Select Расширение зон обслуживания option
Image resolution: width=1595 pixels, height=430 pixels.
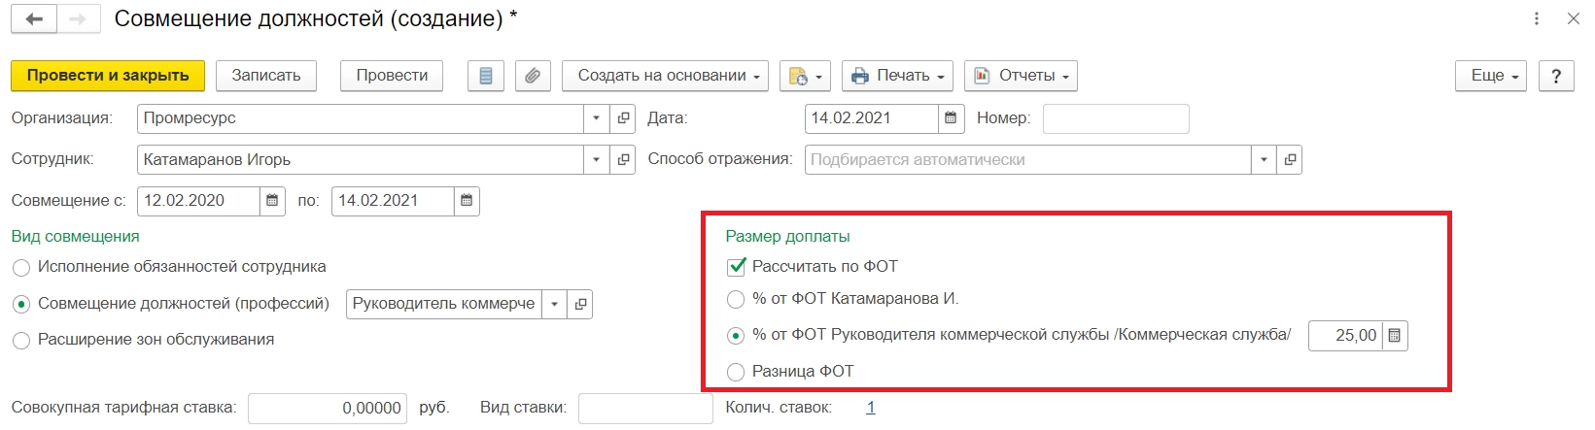[x=21, y=341]
